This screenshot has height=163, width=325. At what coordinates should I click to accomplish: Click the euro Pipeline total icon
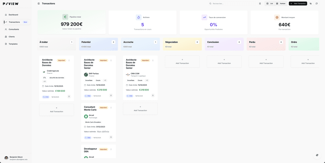[x=65, y=17]
